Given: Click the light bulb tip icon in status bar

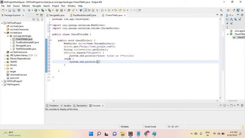Looking at the screenshot, I should click(243, 127).
